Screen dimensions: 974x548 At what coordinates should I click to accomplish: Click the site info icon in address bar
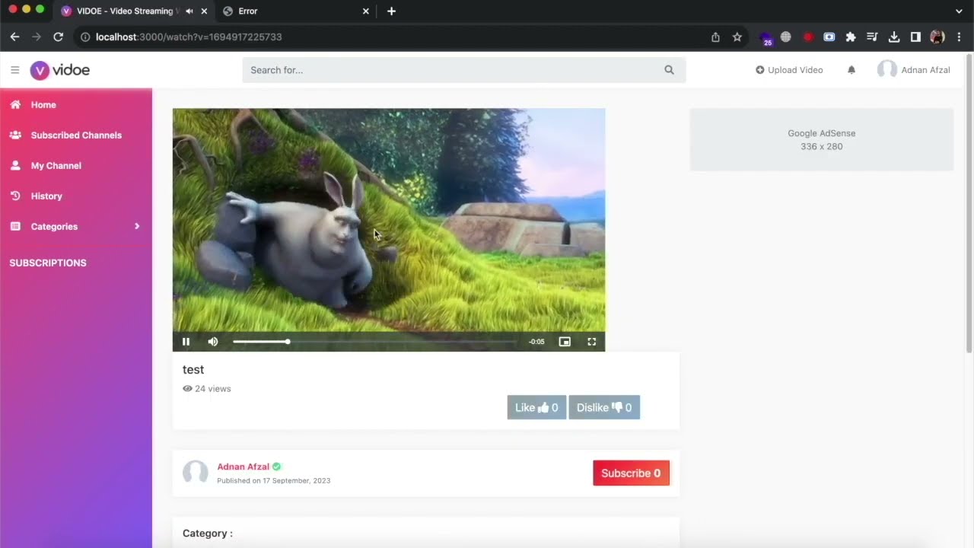pos(85,37)
